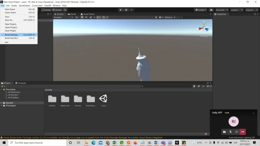Select the Laura scene asset icon
This screenshot has width=260, height=146.
104,99
